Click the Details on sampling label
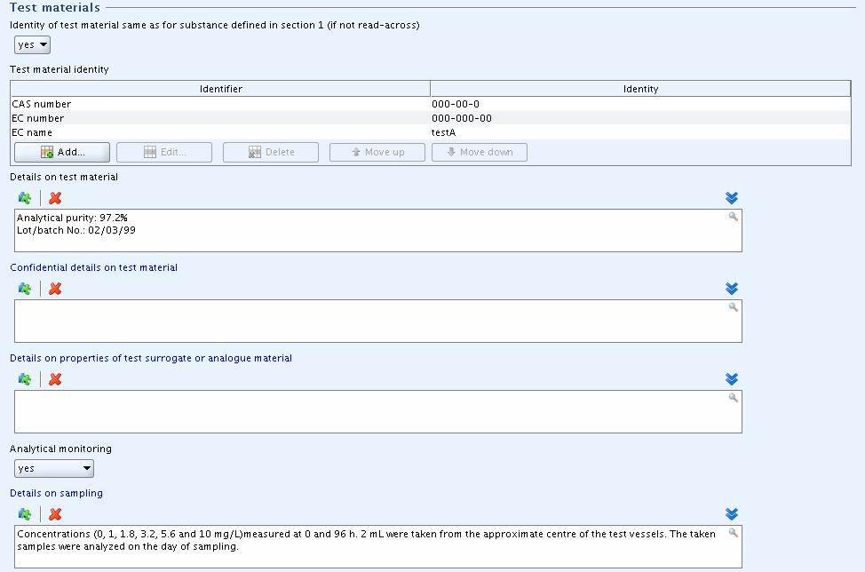The height and width of the screenshot is (572, 865). [56, 493]
